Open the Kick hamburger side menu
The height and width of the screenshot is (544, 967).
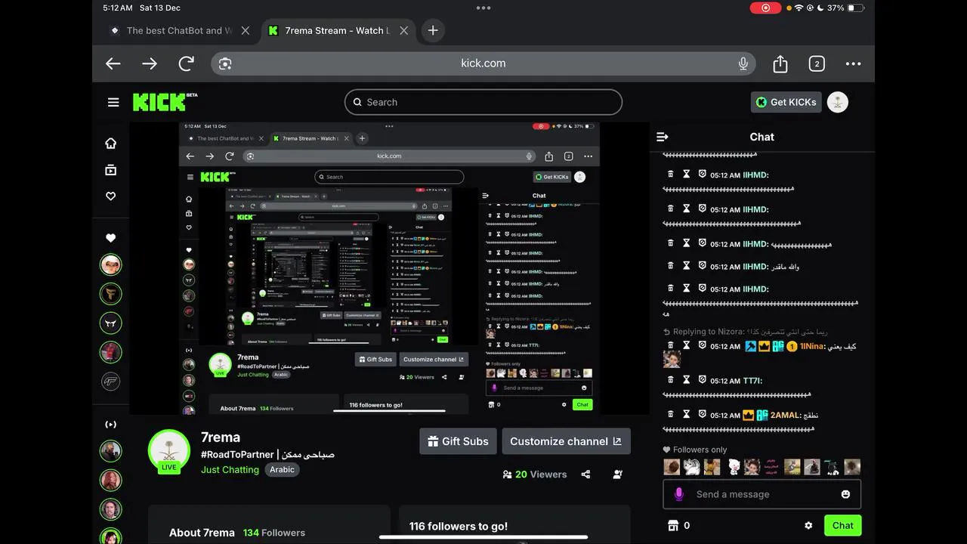pos(113,102)
